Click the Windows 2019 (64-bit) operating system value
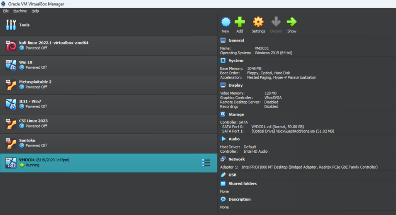 273,53
